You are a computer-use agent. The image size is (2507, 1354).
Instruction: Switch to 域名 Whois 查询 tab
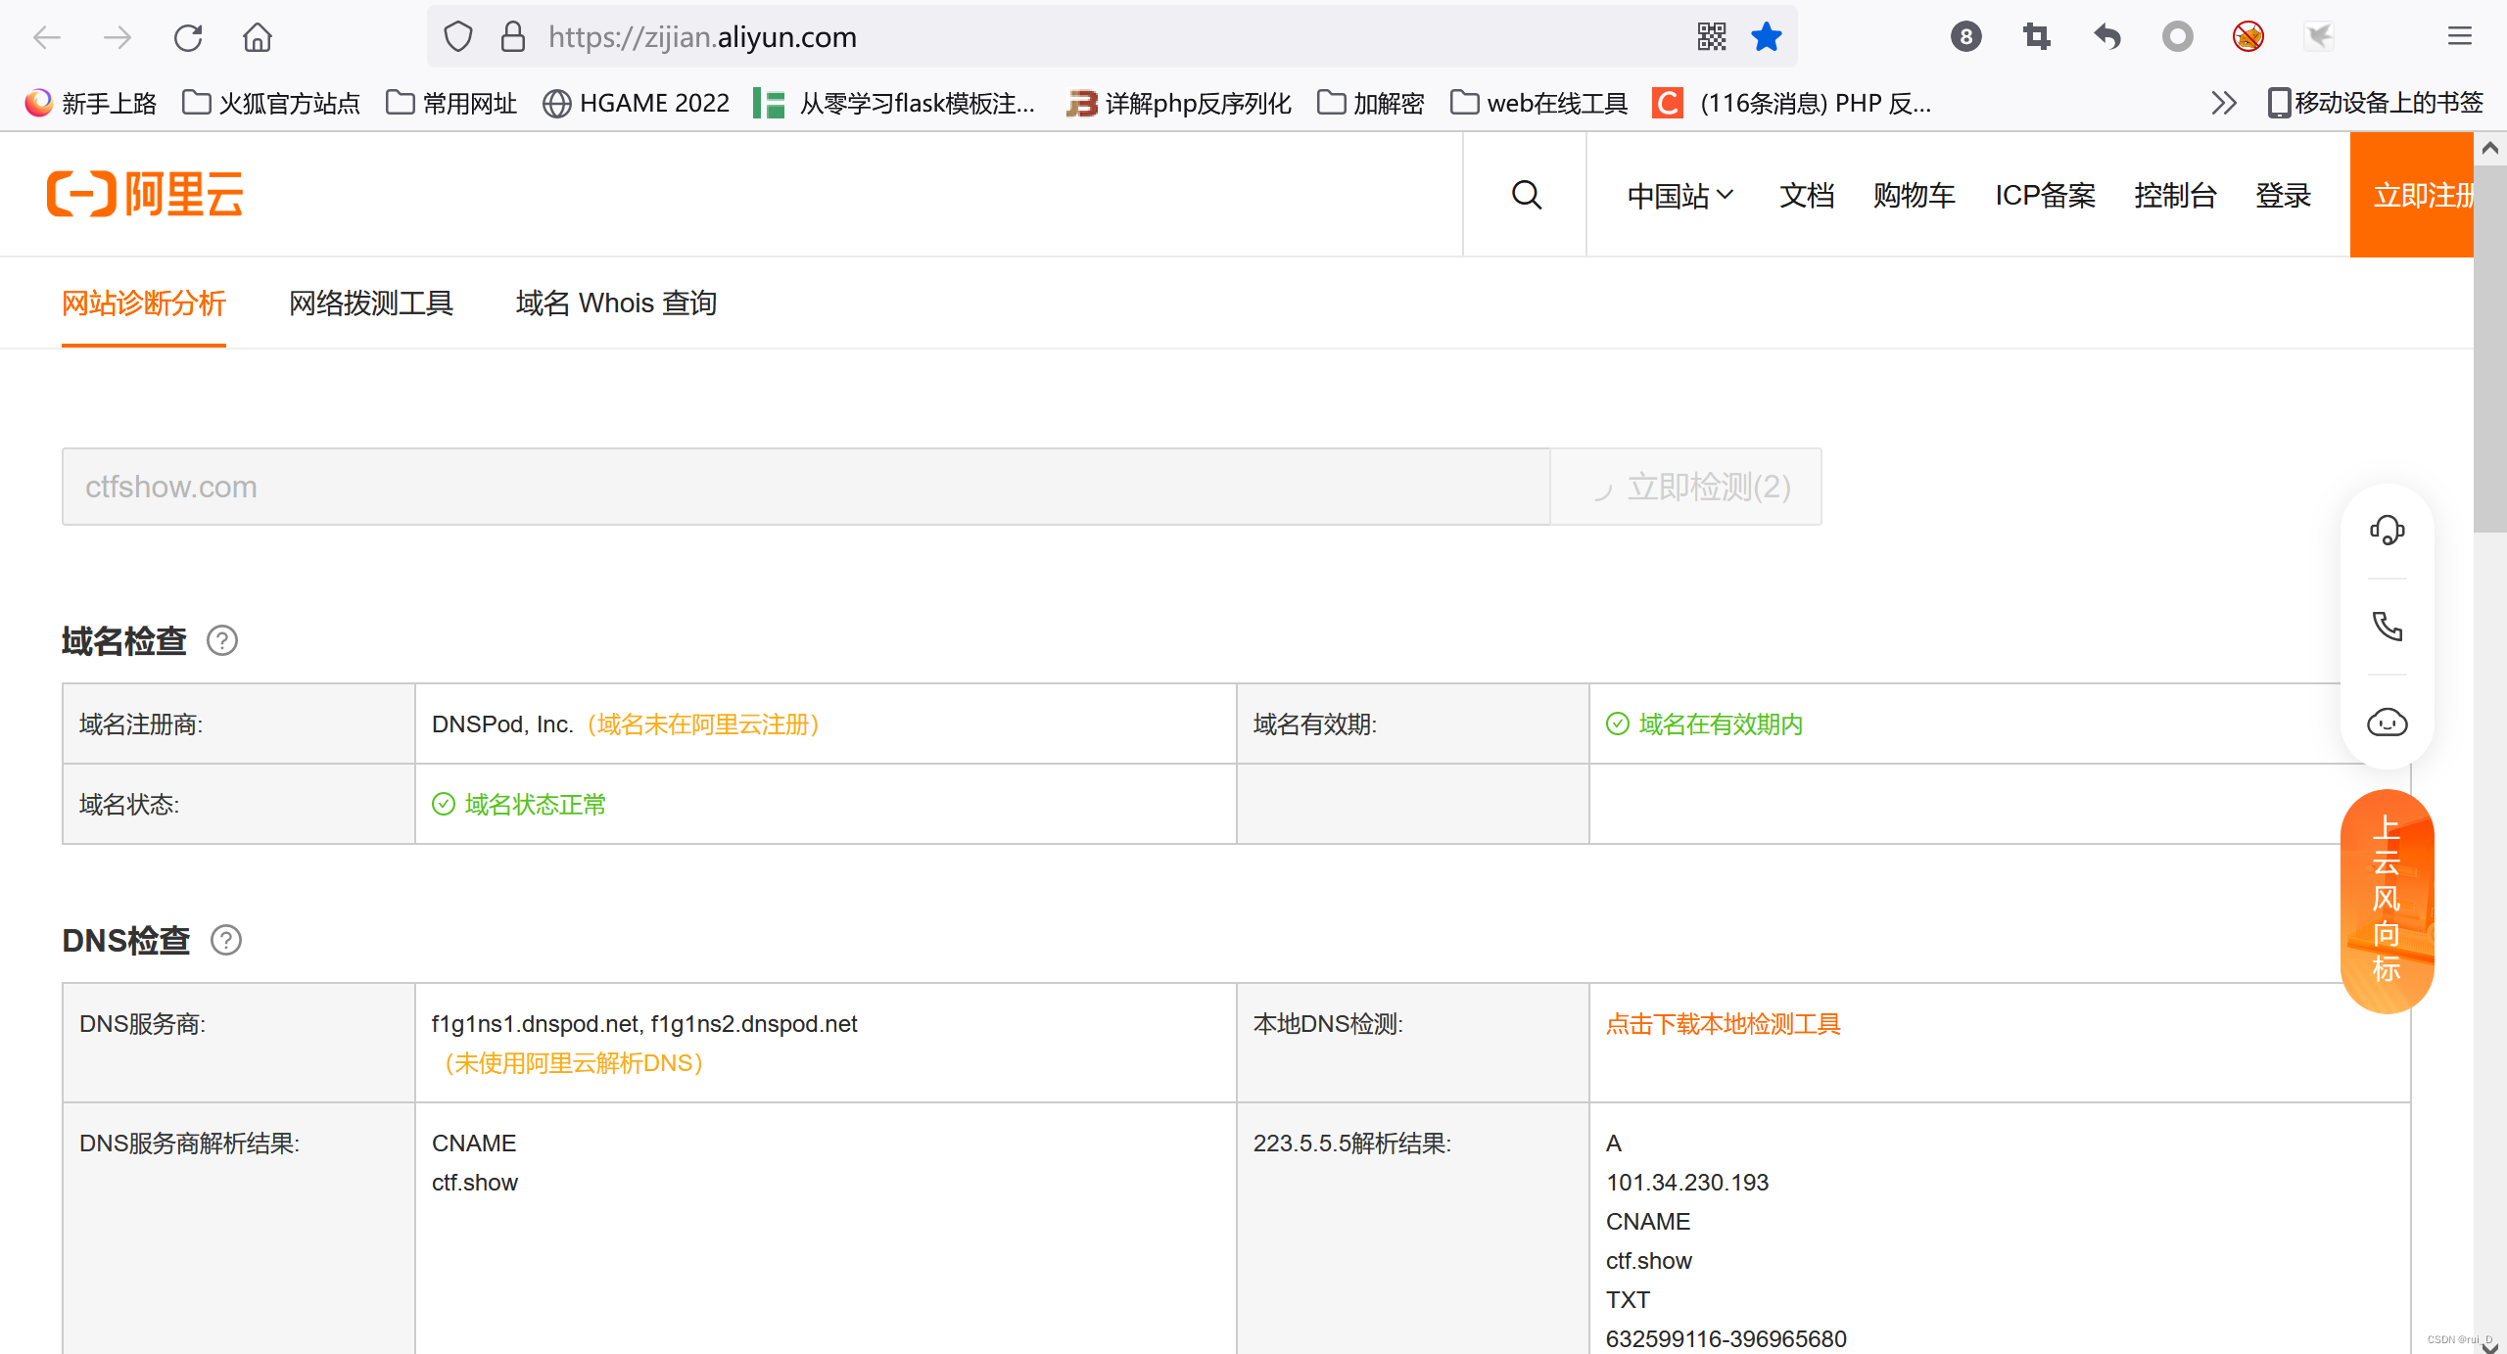(x=616, y=303)
